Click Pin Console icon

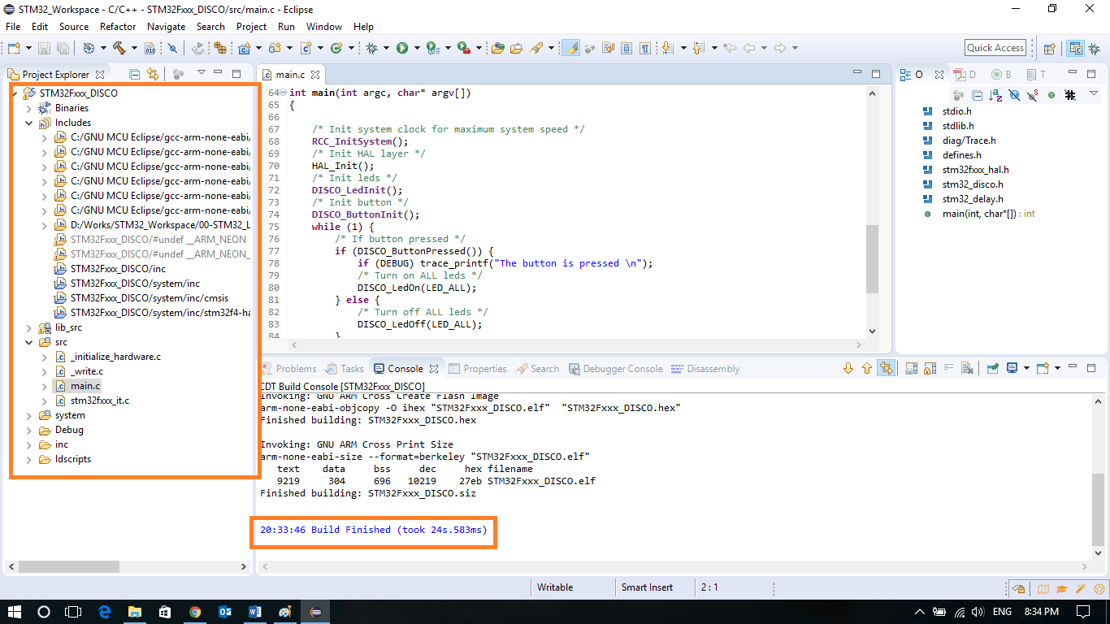point(993,368)
